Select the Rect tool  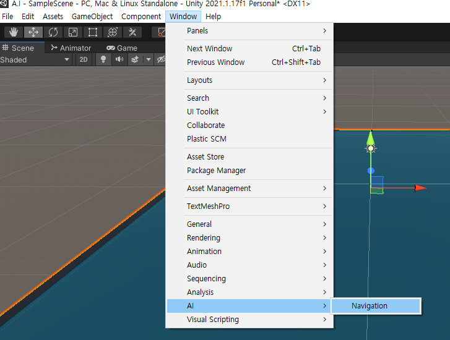coord(93,32)
